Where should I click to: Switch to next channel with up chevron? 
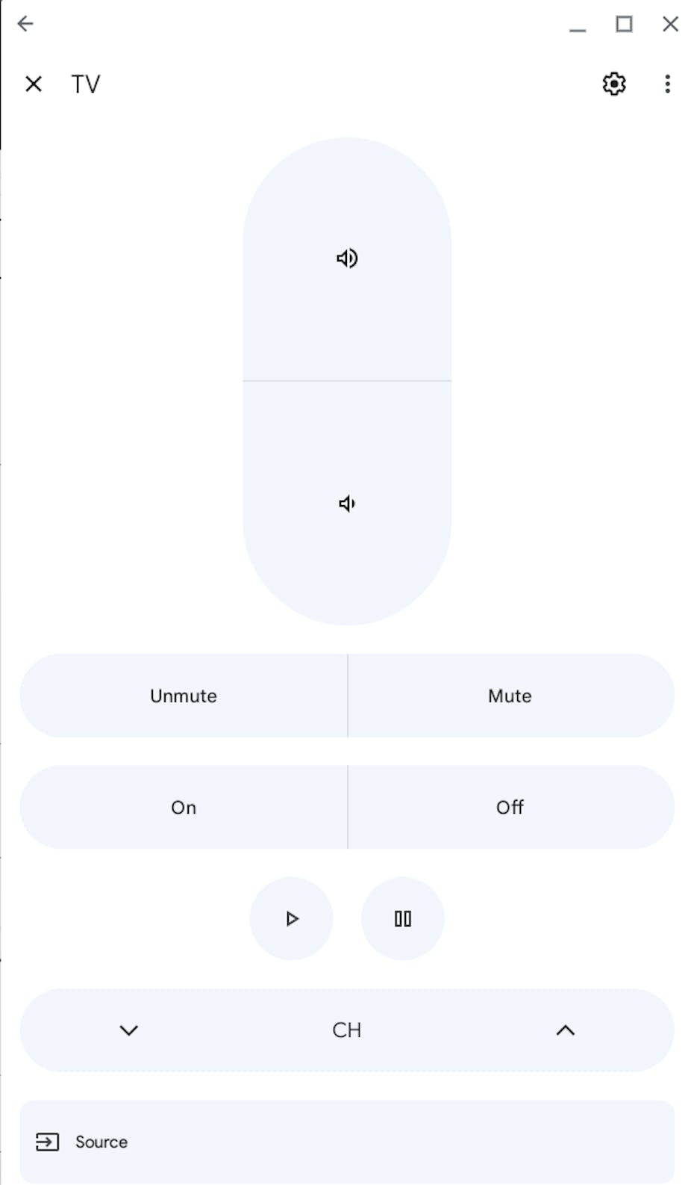tap(566, 1030)
